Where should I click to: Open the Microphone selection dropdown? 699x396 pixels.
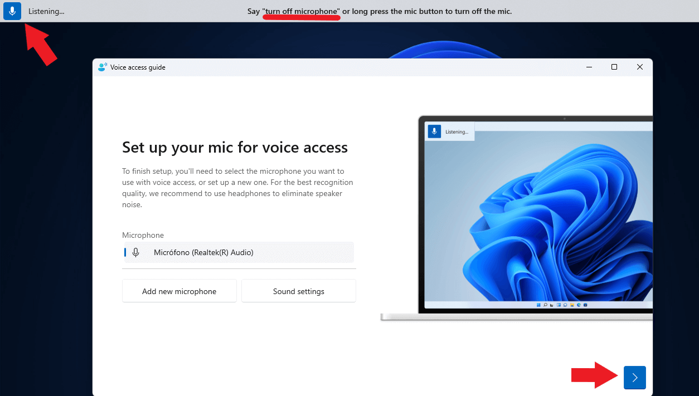[238, 252]
